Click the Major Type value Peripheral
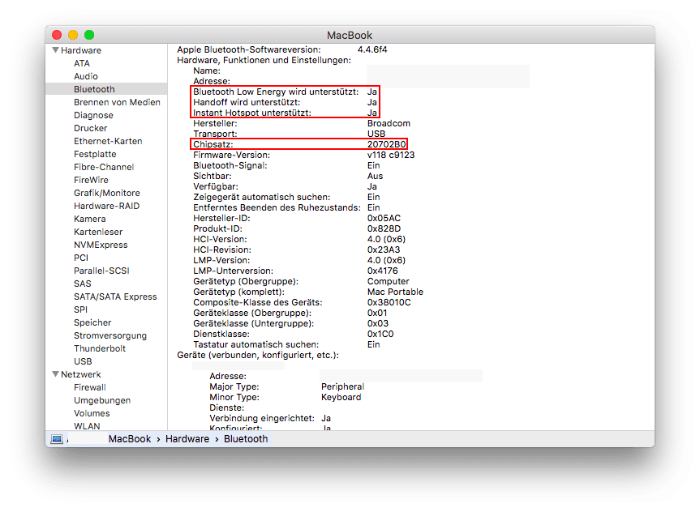The width and height of the screenshot is (700, 512). click(x=342, y=386)
